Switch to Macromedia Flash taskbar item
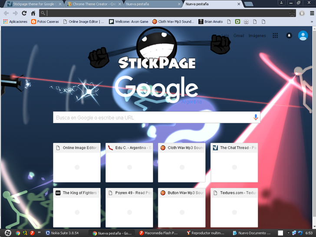The width and height of the screenshot is (316, 237). point(159,233)
